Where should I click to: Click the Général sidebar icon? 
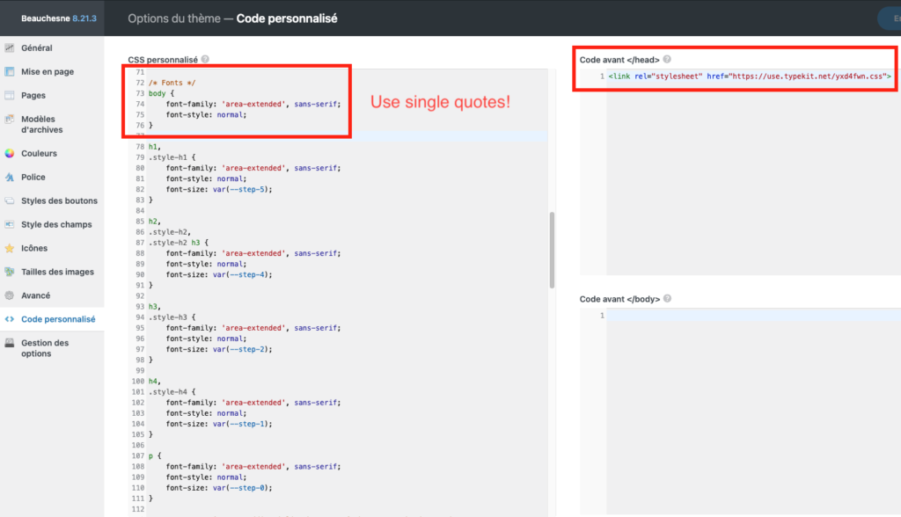(x=10, y=47)
